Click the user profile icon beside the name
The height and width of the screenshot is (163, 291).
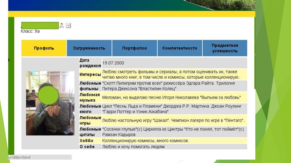click(x=62, y=25)
